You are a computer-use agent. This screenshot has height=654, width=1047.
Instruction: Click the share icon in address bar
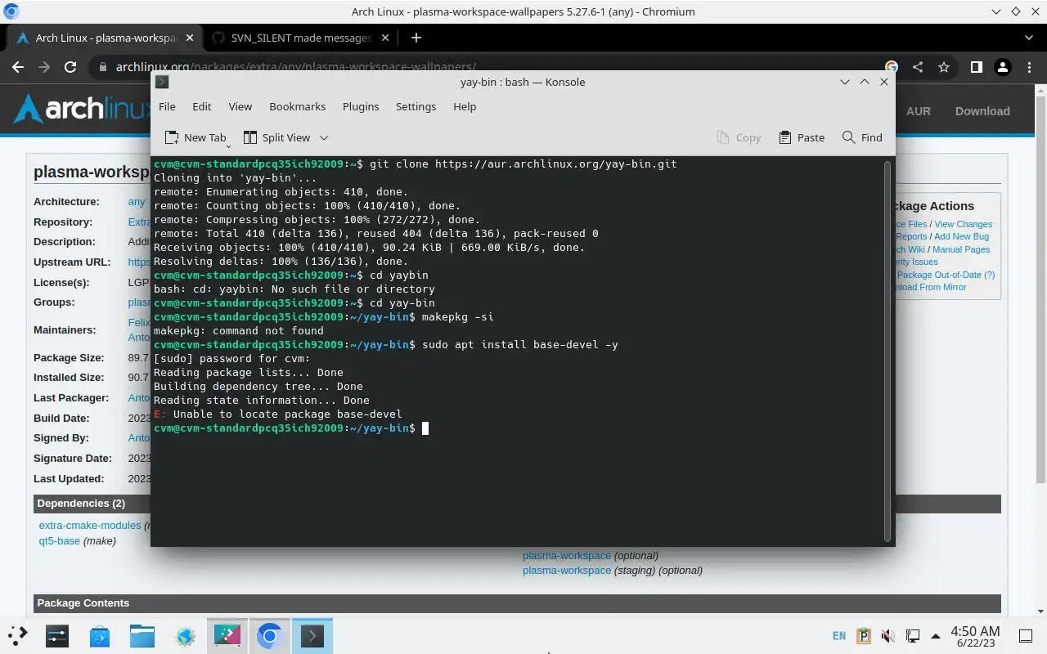(x=917, y=67)
